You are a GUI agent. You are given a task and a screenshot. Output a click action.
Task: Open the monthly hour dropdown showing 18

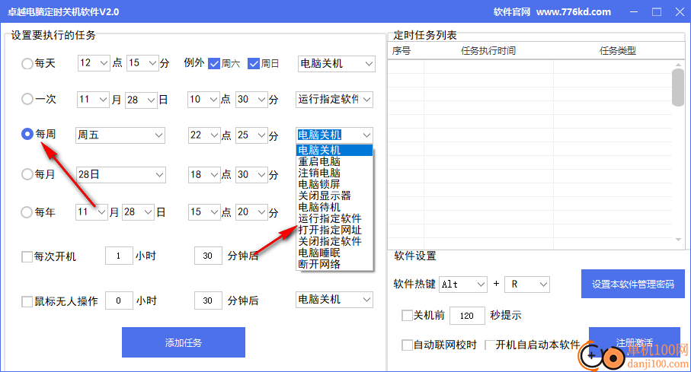(204, 175)
